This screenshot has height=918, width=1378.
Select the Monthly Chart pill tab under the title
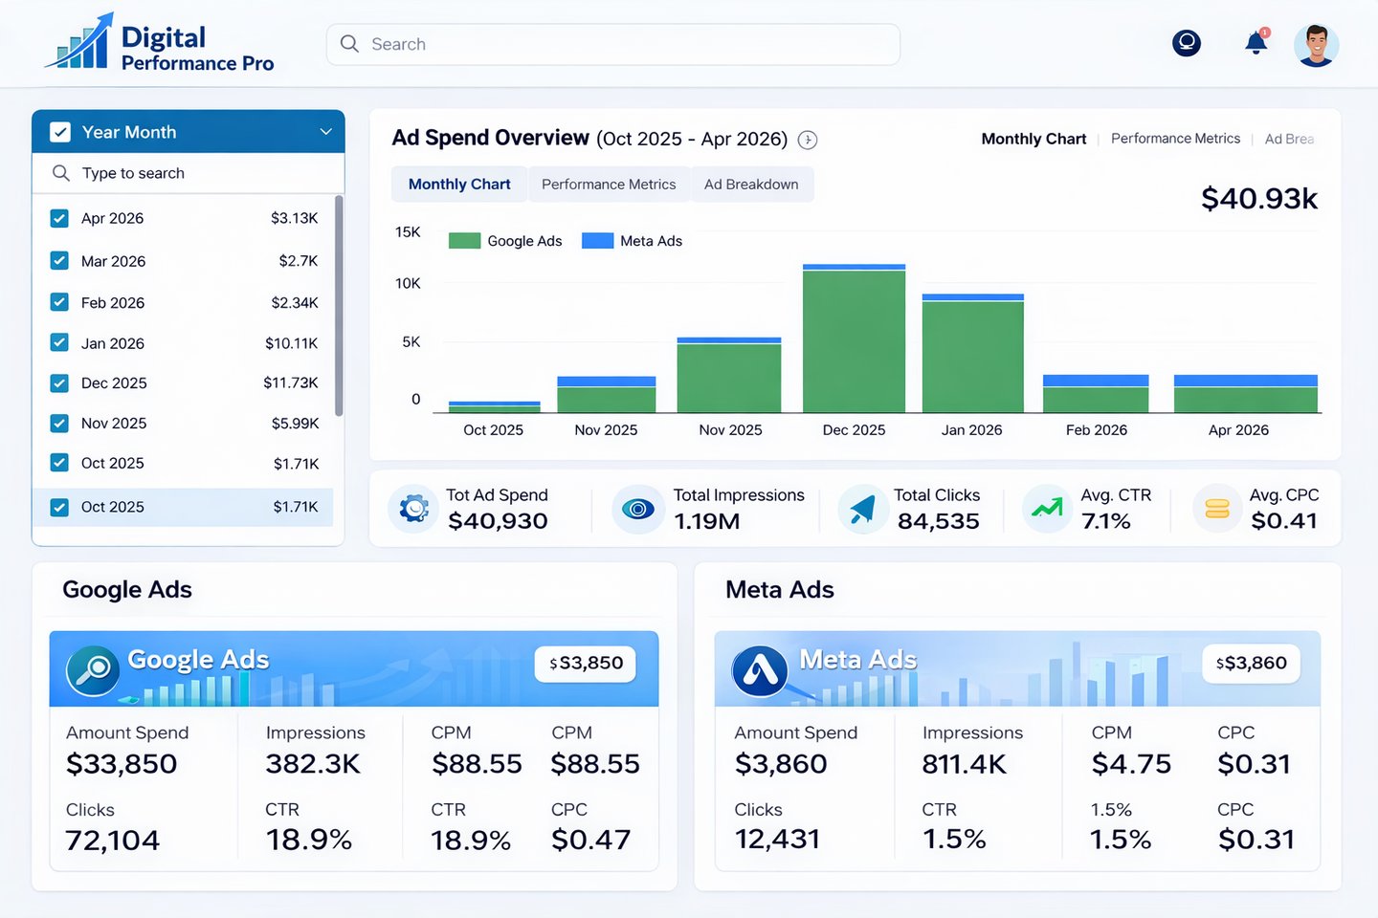pos(459,185)
